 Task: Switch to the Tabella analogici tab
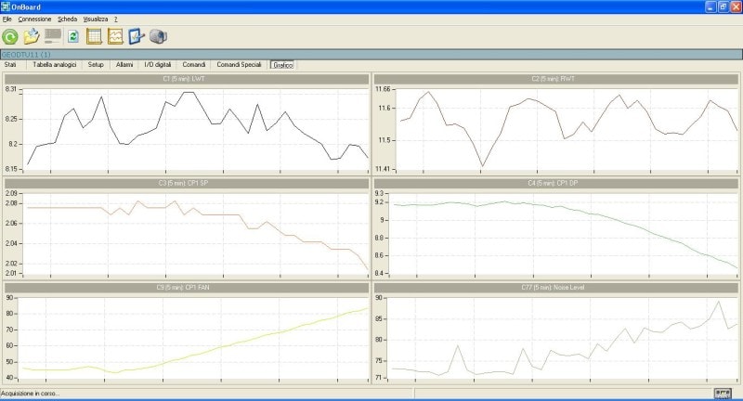55,65
